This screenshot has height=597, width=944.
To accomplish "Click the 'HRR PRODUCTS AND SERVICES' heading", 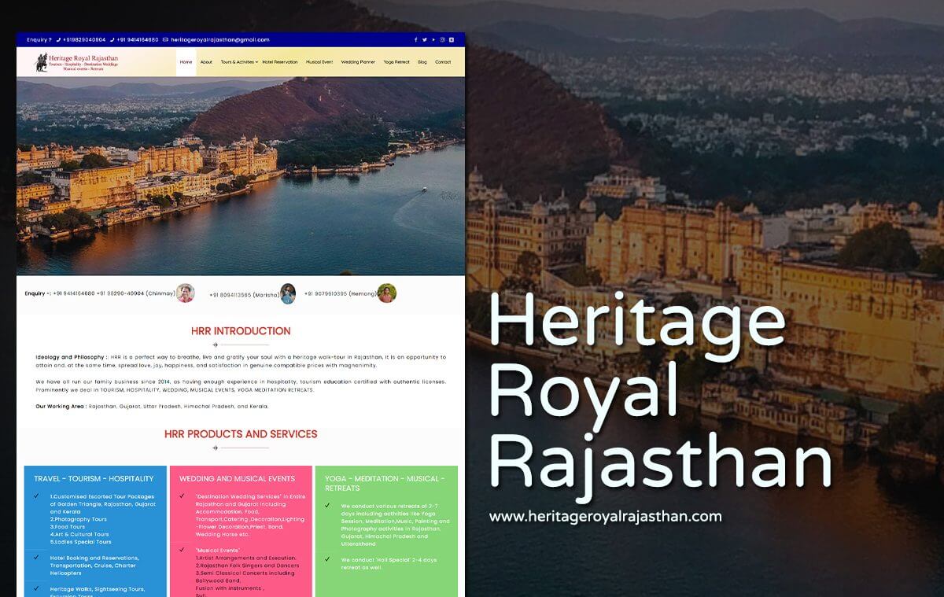I will click(241, 434).
